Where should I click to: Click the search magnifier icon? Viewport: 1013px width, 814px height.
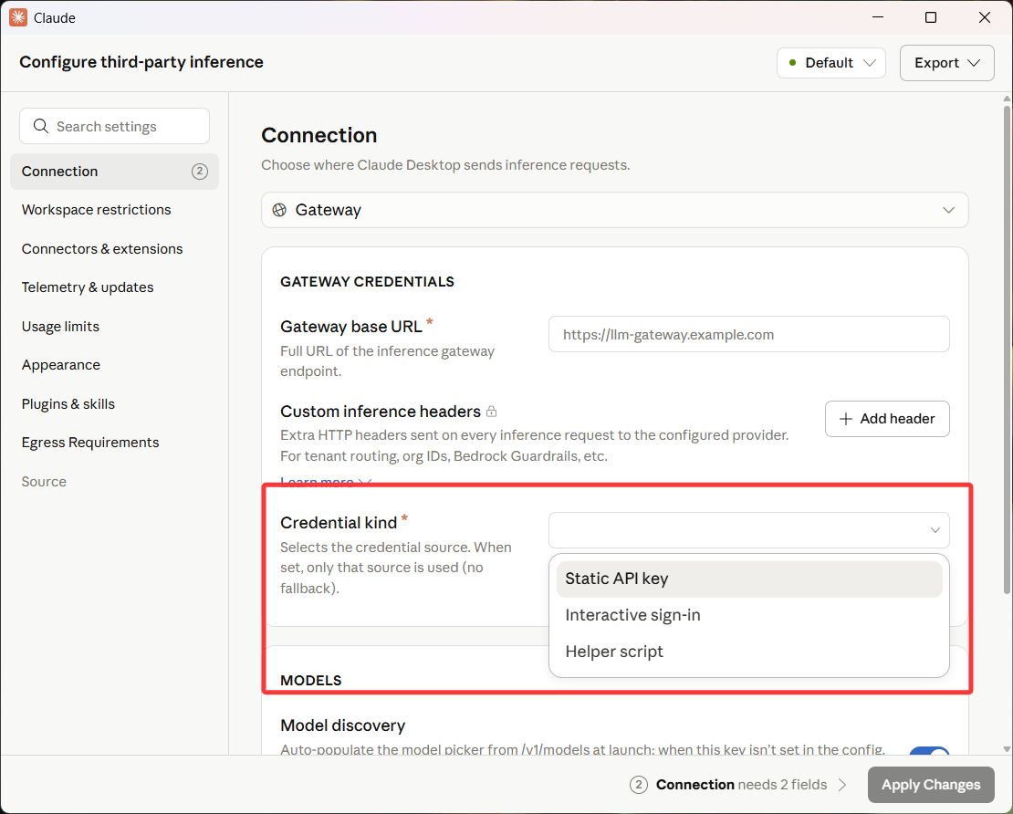41,126
